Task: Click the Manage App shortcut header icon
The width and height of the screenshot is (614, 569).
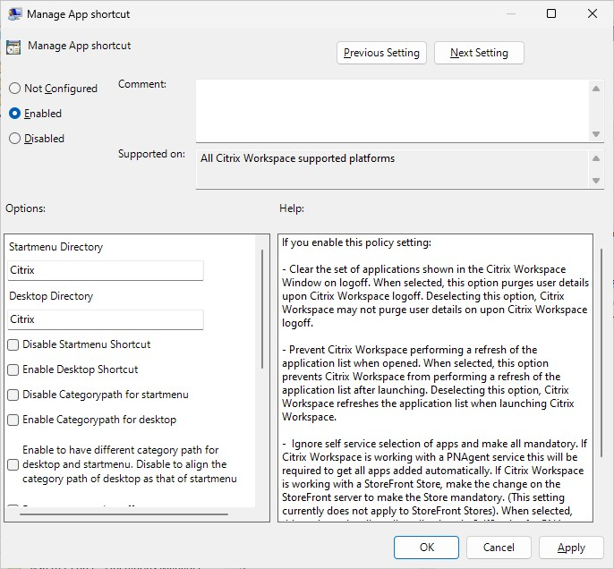Action: (13, 47)
